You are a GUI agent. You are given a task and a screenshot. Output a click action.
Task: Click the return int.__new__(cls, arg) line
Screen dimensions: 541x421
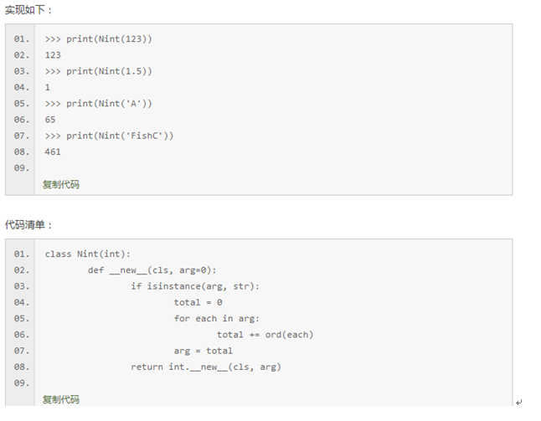[206, 367]
